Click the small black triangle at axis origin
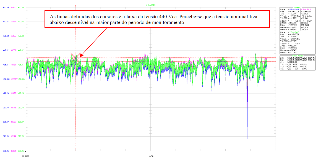321x167 pixels. tap(25, 152)
